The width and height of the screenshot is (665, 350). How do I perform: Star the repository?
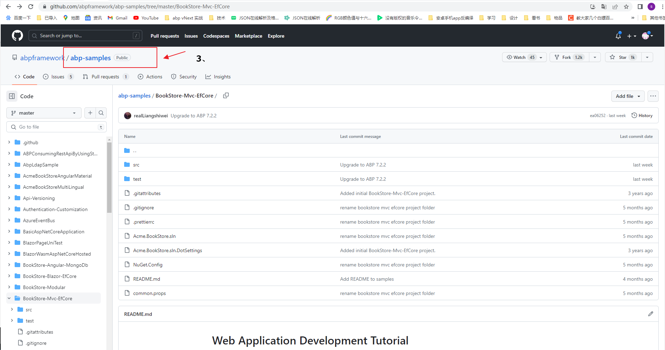(623, 57)
